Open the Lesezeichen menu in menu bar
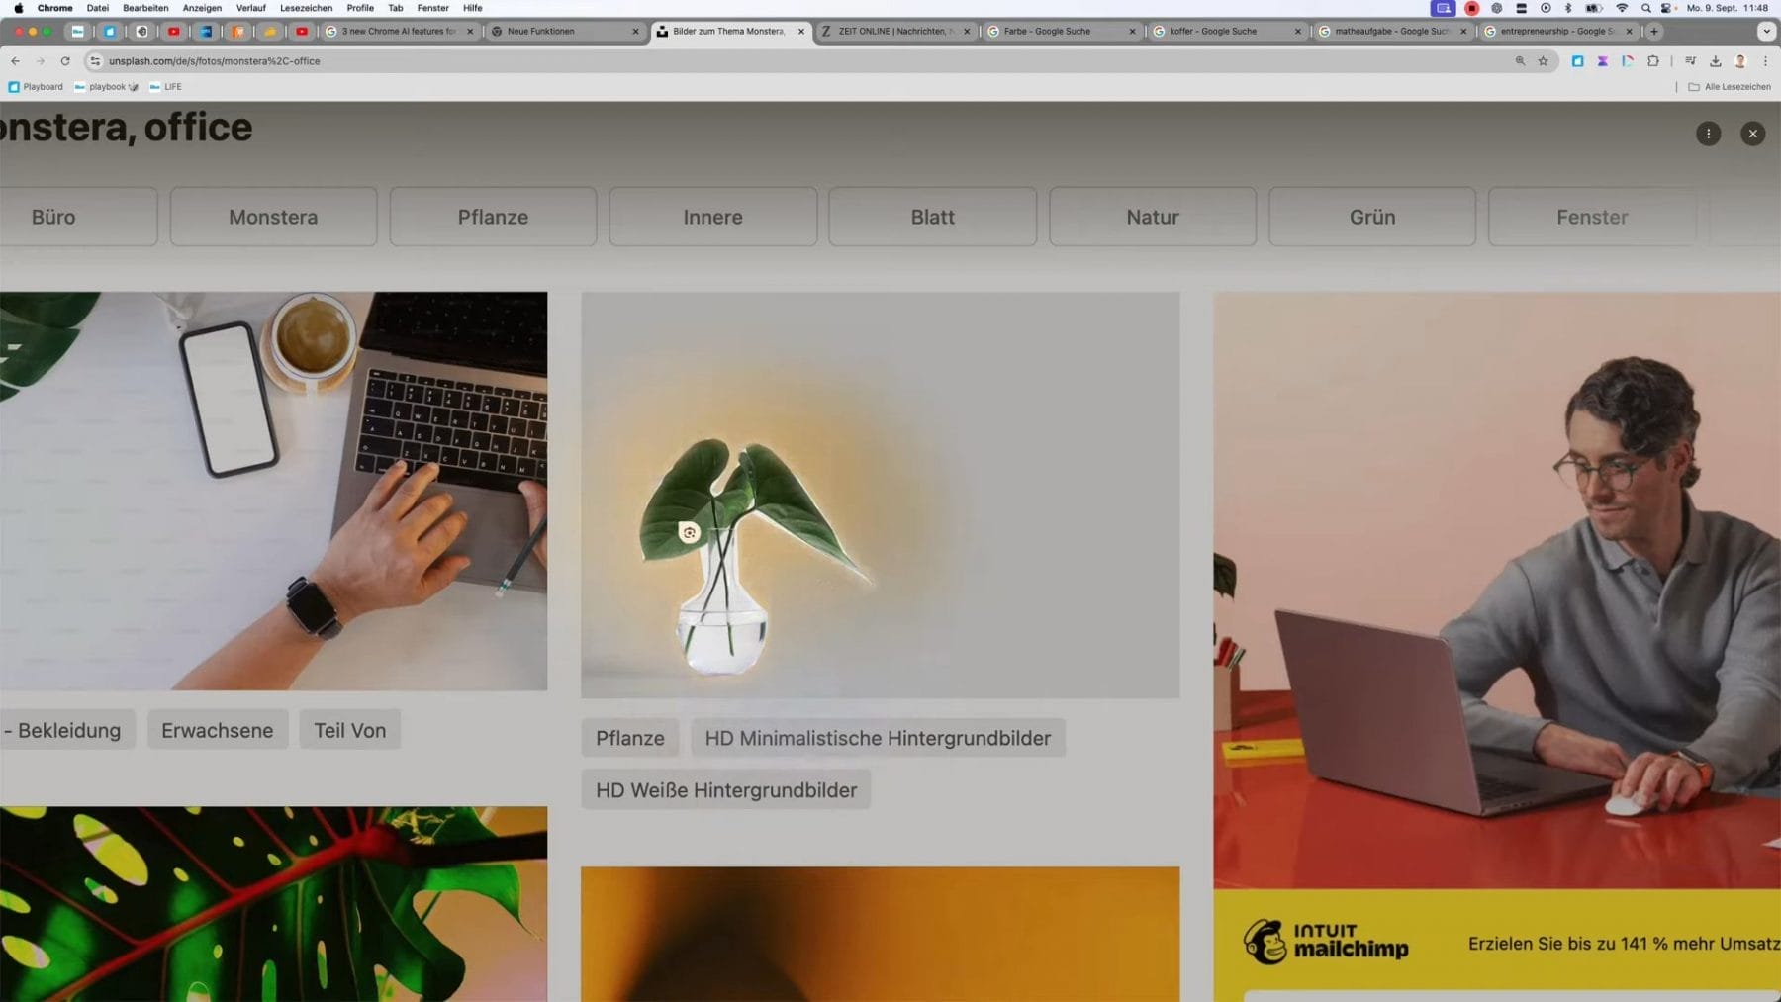This screenshot has width=1781, height=1002. [x=306, y=8]
